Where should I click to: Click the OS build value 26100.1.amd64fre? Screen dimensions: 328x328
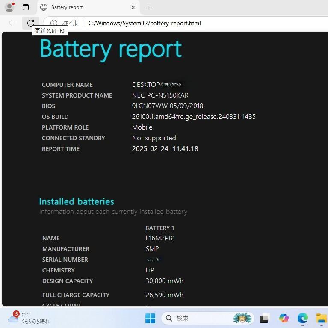[x=194, y=117]
